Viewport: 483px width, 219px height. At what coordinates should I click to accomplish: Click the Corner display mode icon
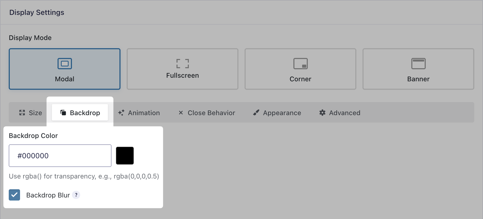[x=300, y=64]
